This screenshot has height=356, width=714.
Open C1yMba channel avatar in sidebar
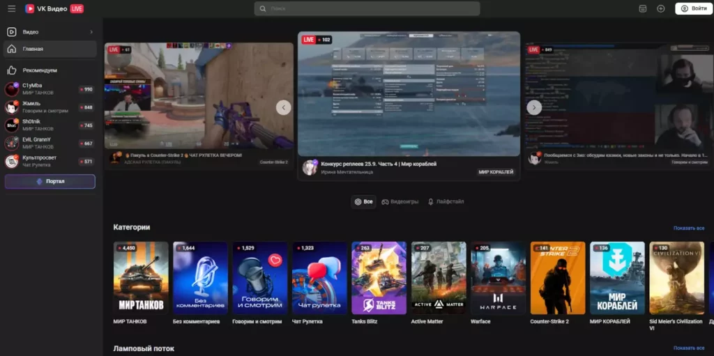(x=11, y=89)
